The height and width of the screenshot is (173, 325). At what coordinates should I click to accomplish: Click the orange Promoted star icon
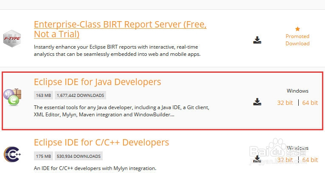pos(297,29)
